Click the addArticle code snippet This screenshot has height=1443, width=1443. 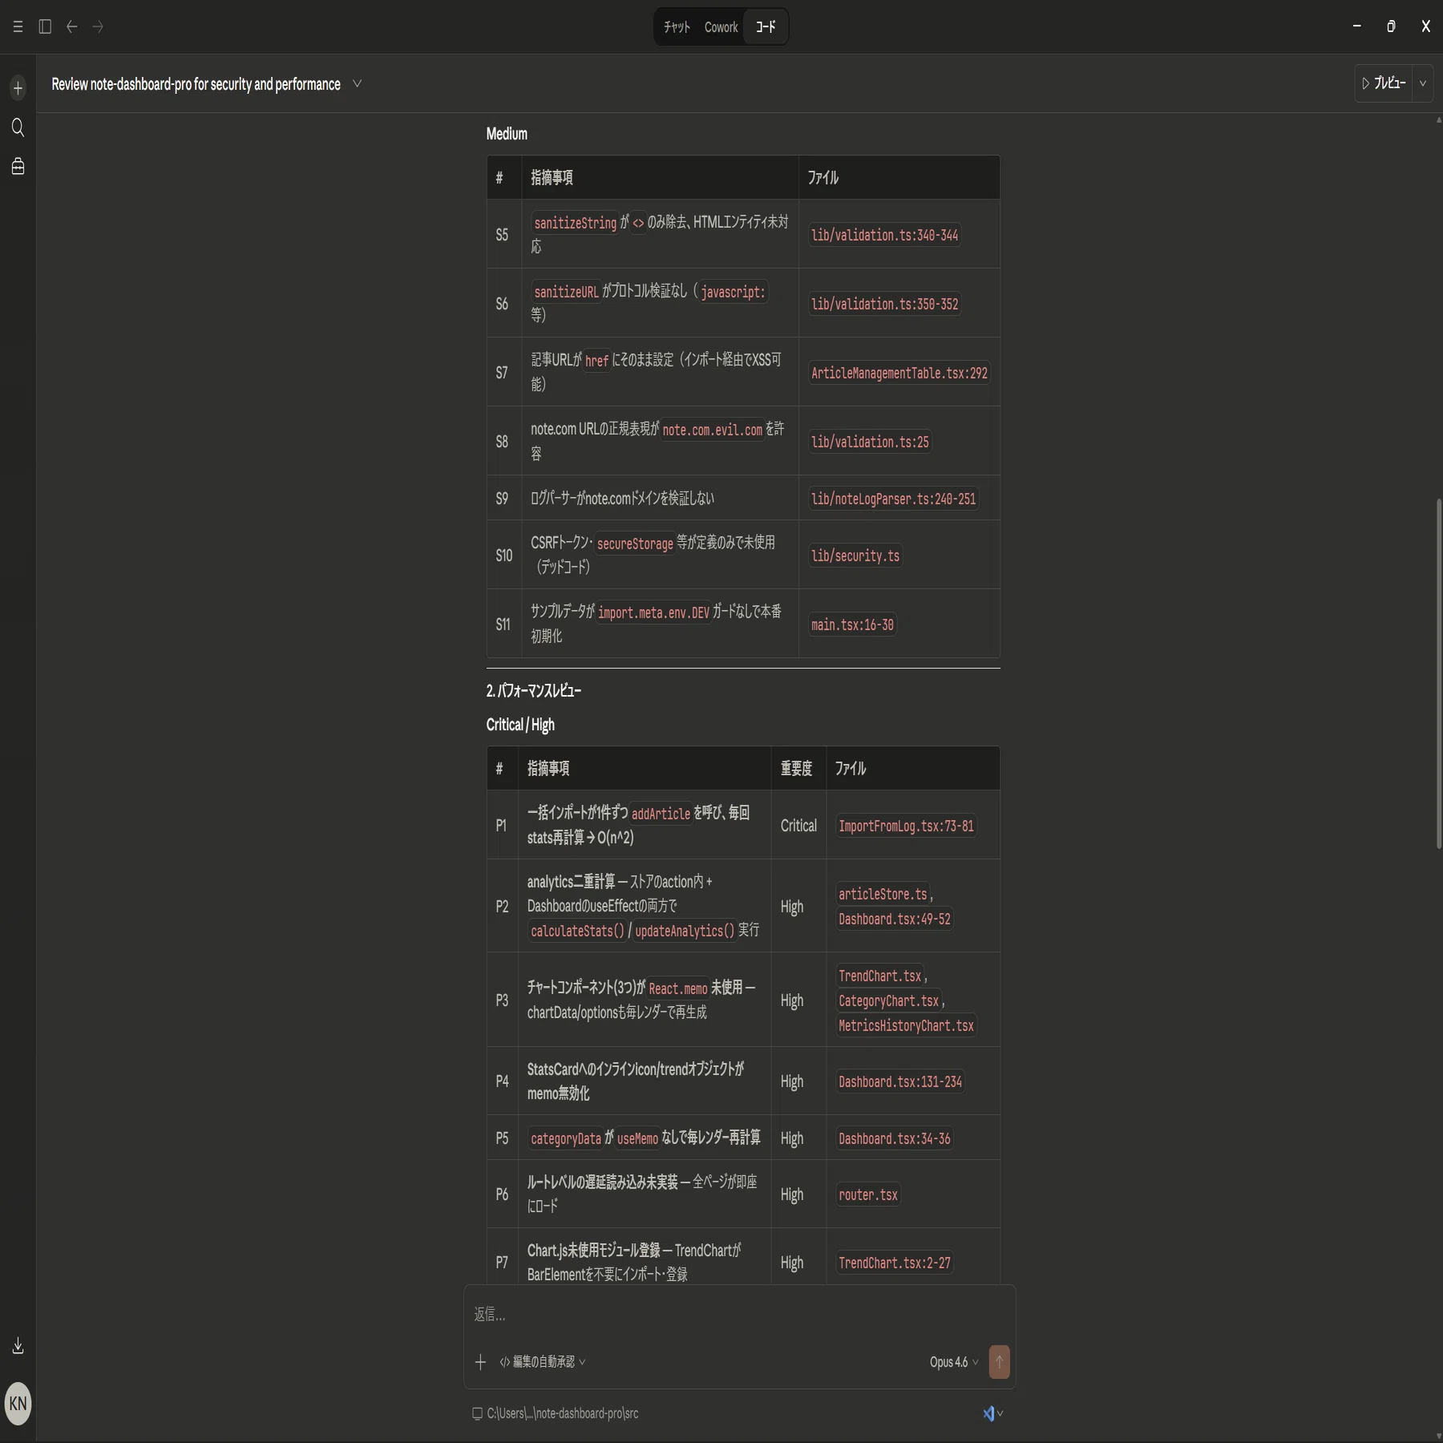coord(661,814)
